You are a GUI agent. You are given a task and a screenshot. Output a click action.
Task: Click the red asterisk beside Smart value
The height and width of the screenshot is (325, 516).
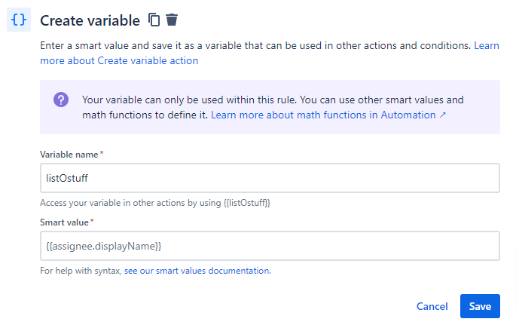(x=92, y=222)
